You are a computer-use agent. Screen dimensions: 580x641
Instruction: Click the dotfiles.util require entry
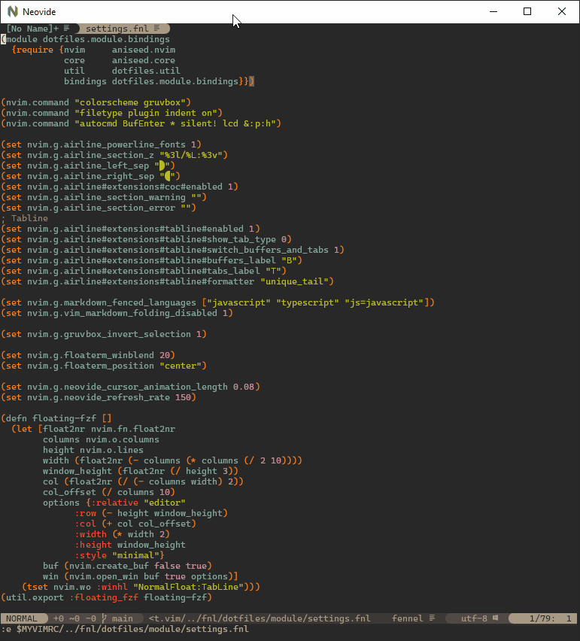(146, 71)
